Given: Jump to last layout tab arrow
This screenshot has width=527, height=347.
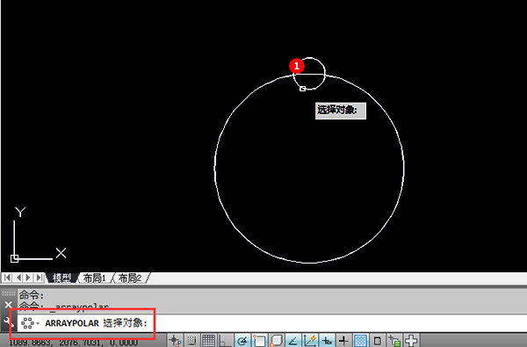Looking at the screenshot, I should 40,278.
